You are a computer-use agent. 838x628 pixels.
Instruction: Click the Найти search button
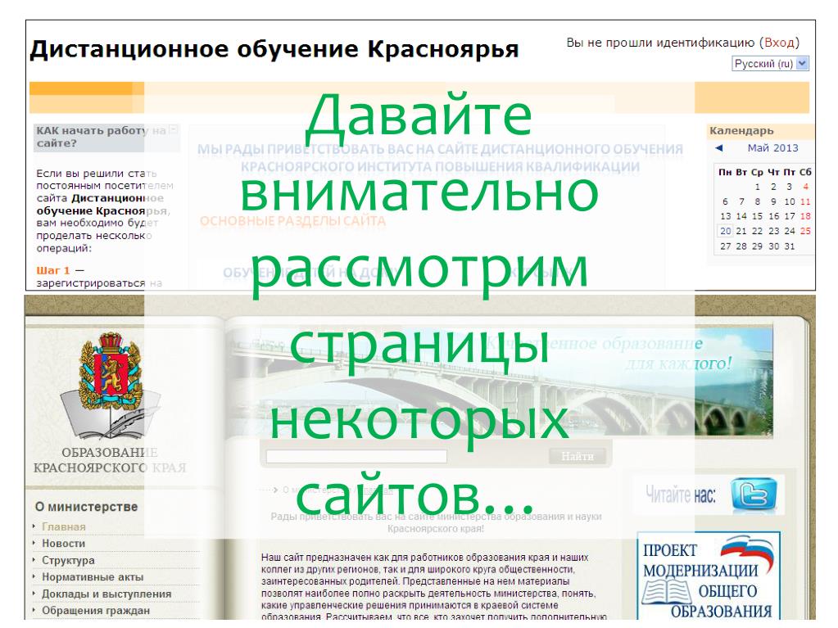click(x=578, y=457)
